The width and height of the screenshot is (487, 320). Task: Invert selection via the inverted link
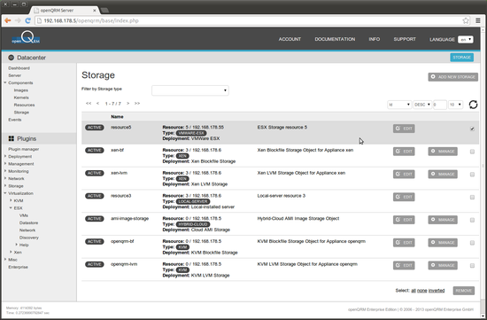437,291
